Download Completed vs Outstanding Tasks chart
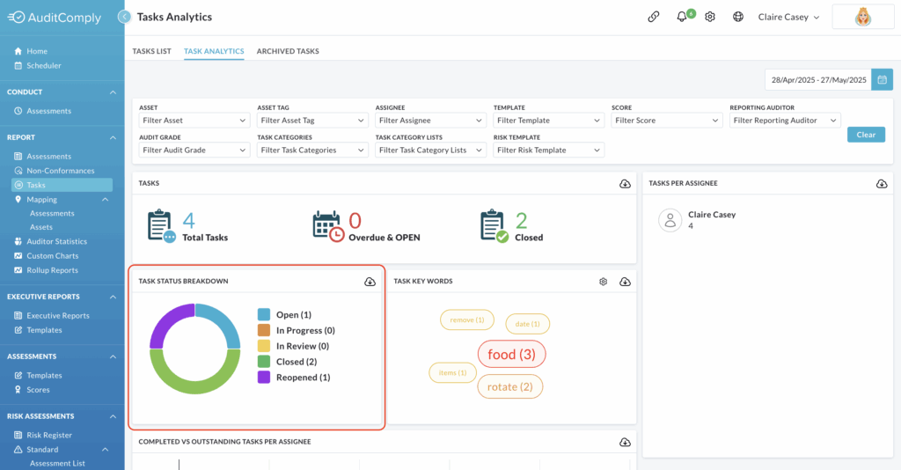The image size is (901, 470). [x=626, y=443]
